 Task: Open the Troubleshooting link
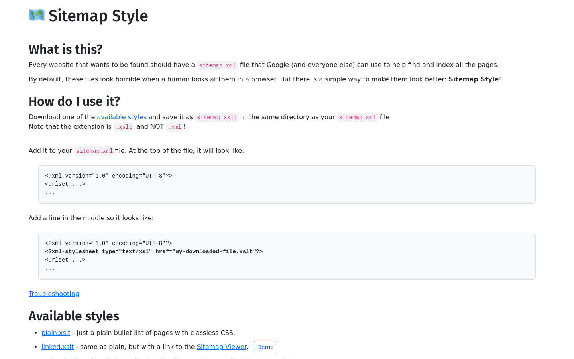point(54,294)
